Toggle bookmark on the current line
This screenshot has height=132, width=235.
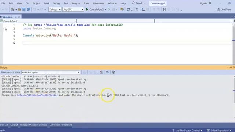[164, 9]
